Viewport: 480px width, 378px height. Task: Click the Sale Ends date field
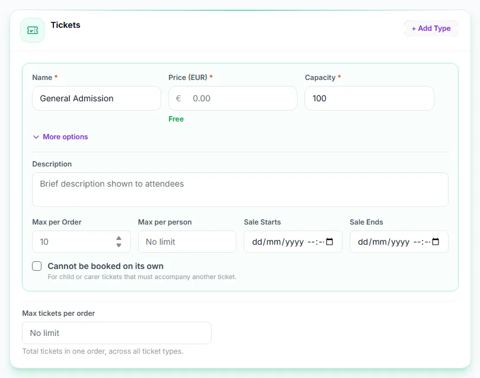399,242
